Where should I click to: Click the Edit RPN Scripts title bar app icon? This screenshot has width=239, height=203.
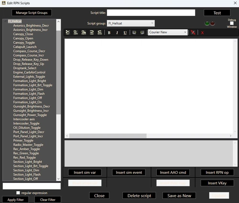click(x=3, y=3)
